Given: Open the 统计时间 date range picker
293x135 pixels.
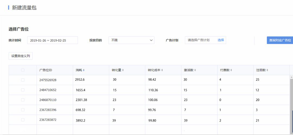Looking at the screenshot, I should [x=53, y=40].
